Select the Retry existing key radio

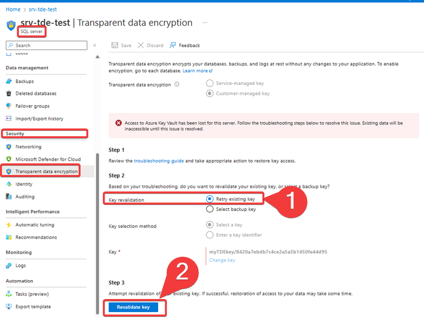(210, 199)
